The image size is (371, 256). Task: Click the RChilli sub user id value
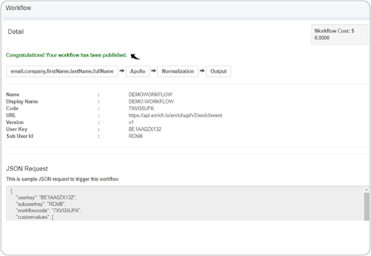point(135,136)
